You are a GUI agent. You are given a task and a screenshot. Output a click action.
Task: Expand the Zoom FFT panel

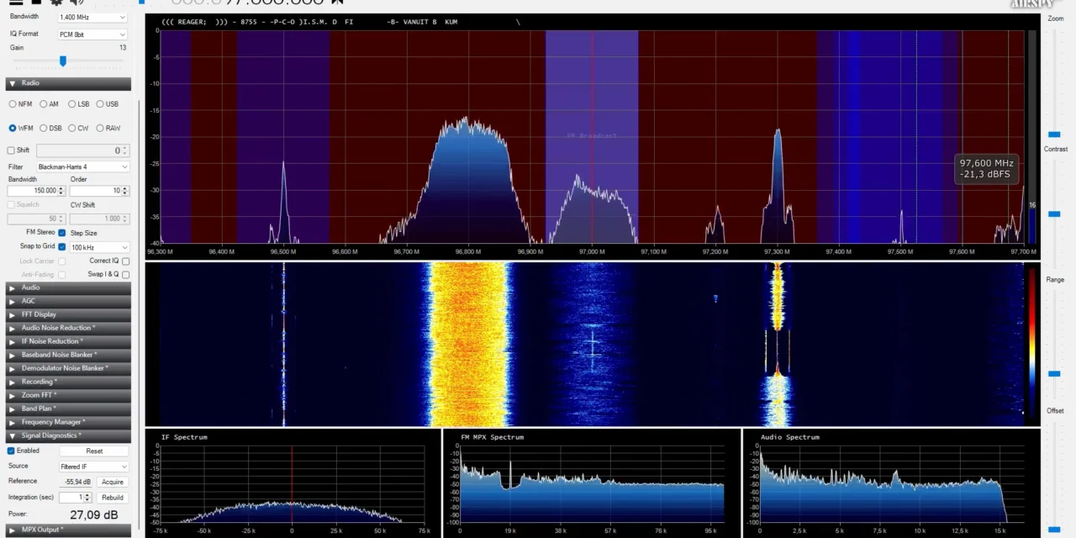pos(68,395)
